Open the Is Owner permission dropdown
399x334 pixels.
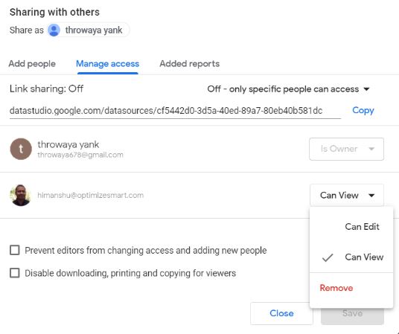346,149
